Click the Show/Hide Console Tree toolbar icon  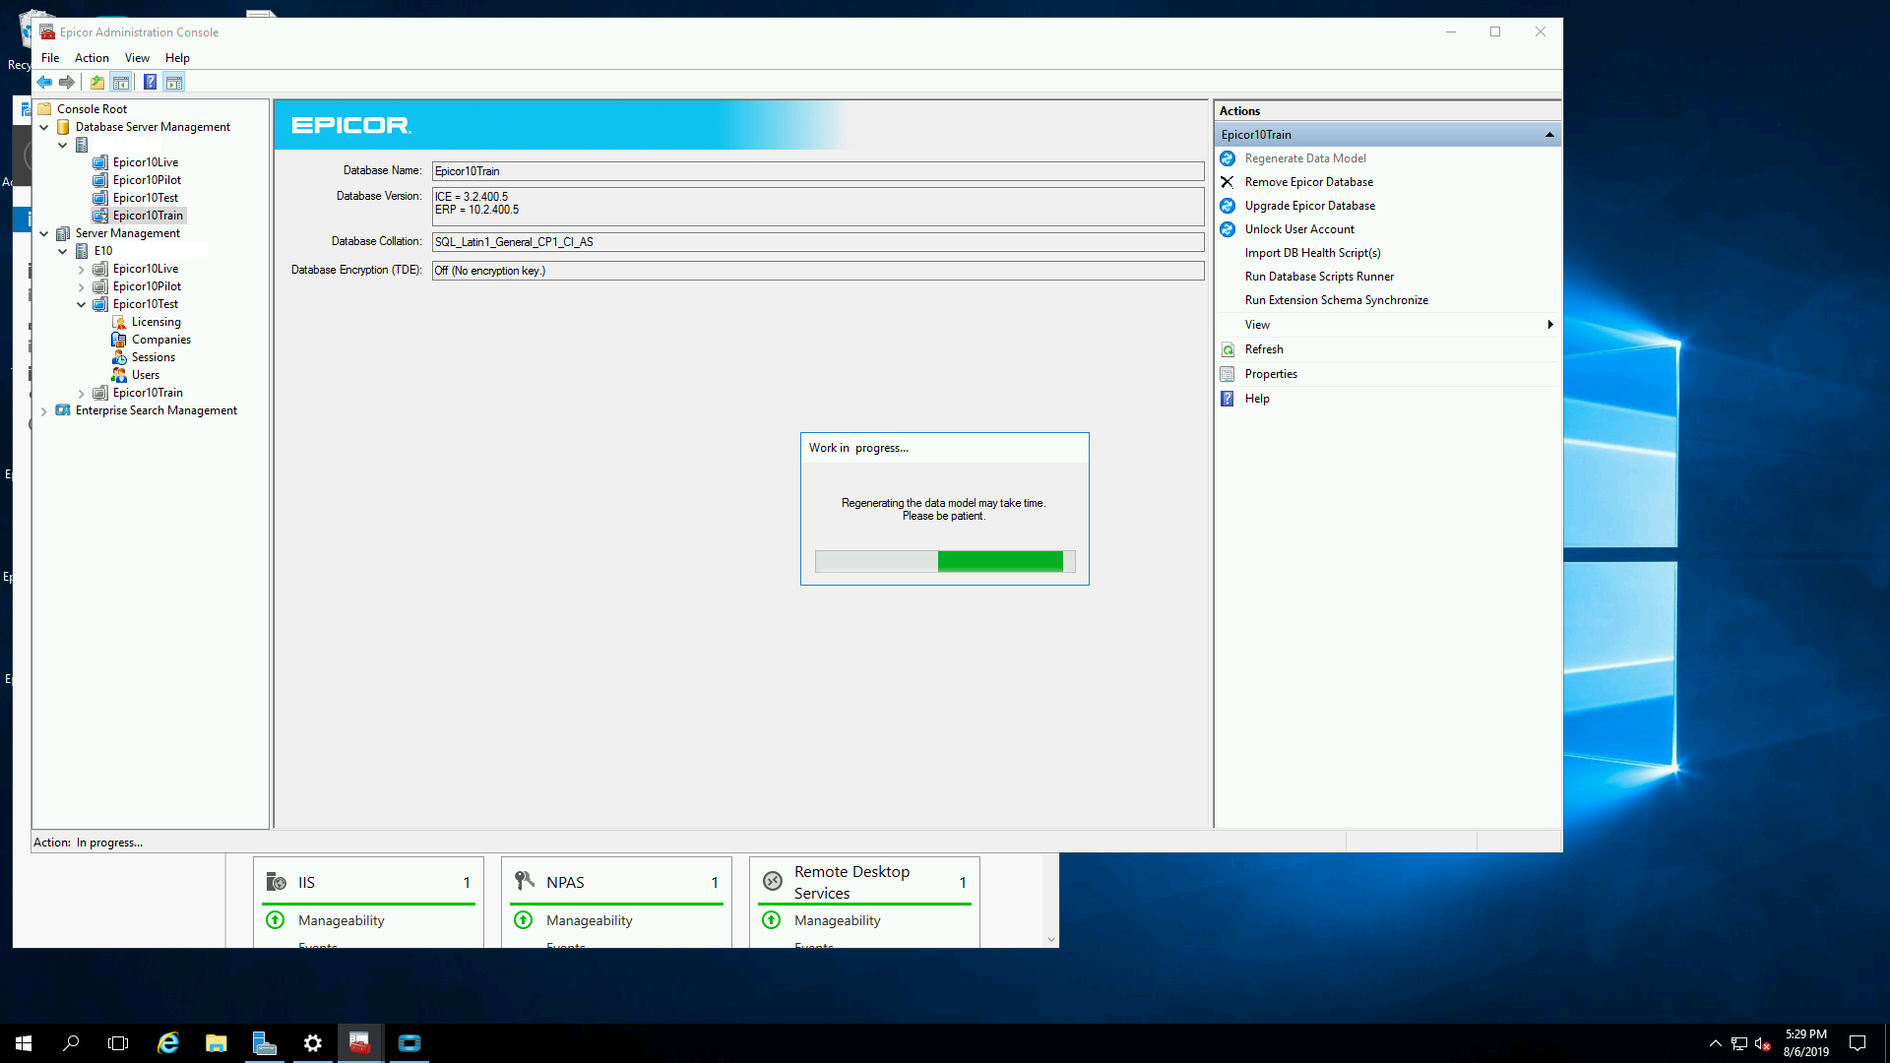pos(121,83)
